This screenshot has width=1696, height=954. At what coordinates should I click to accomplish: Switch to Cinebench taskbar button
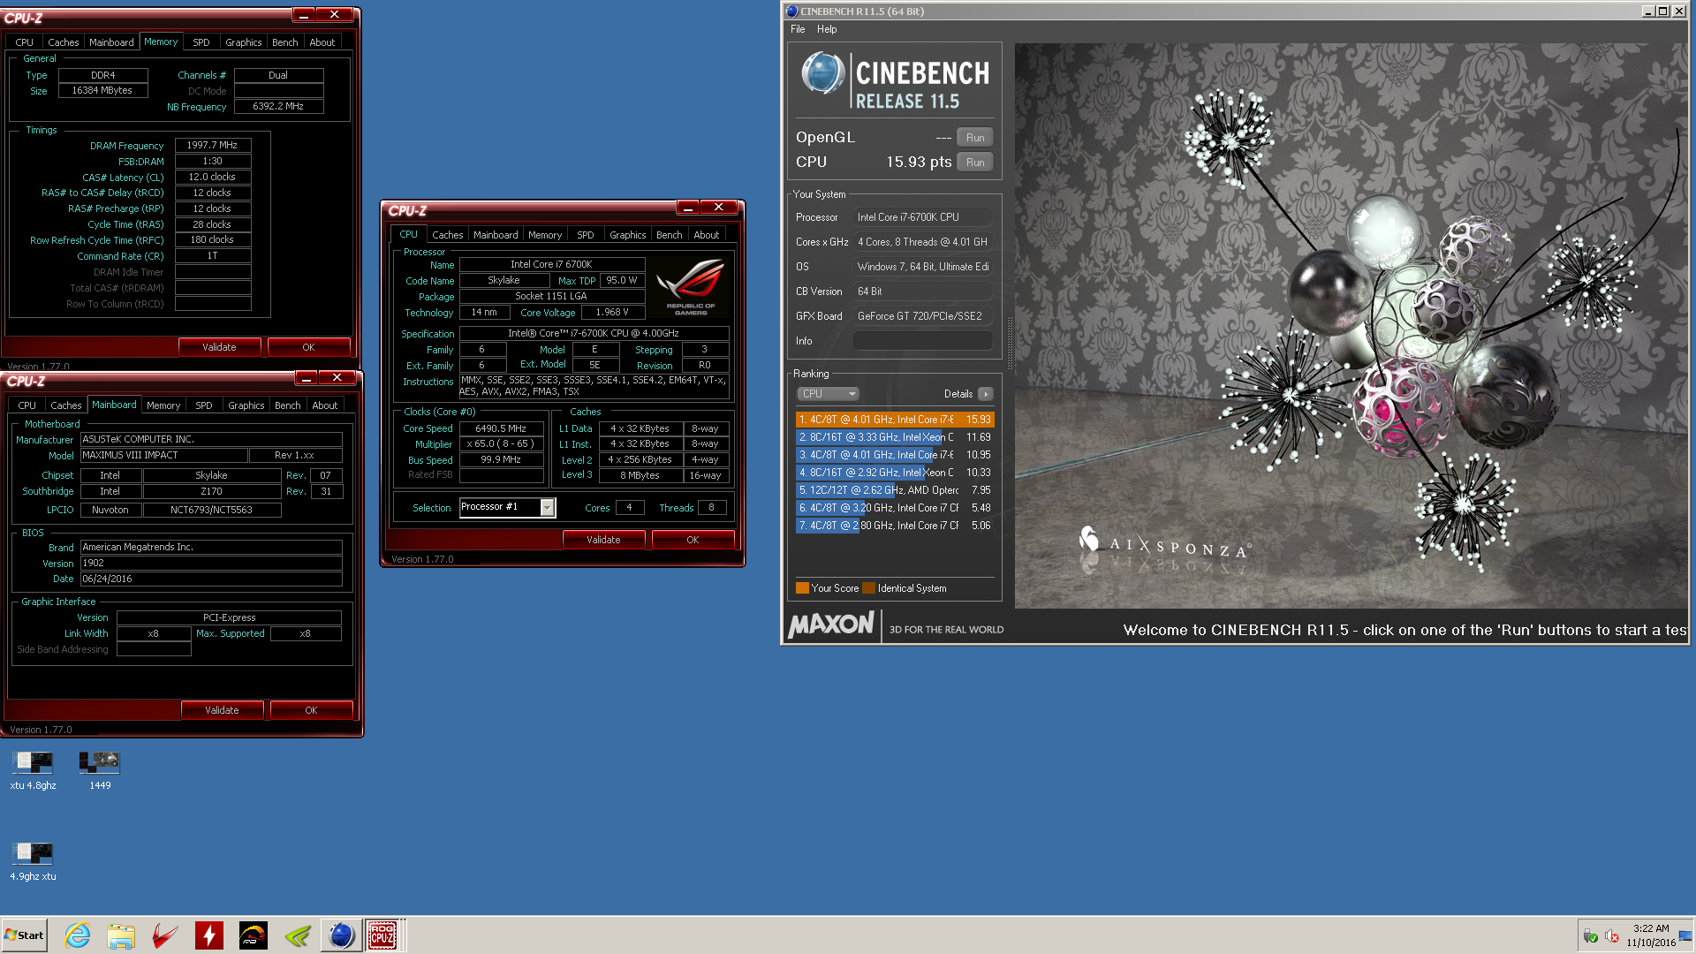coord(341,935)
